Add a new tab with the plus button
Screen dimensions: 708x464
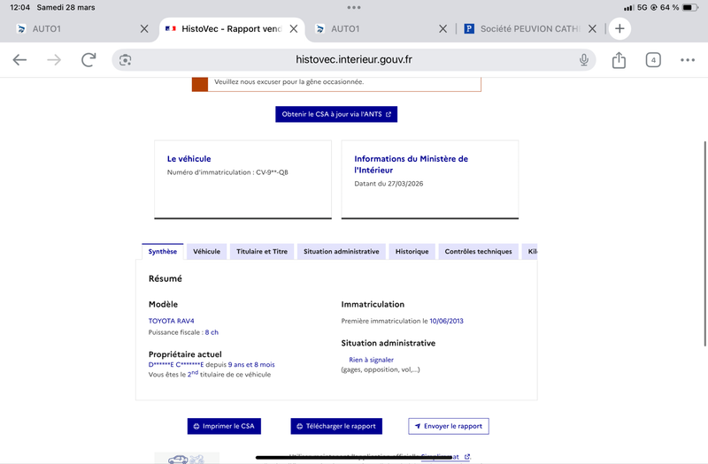point(619,29)
